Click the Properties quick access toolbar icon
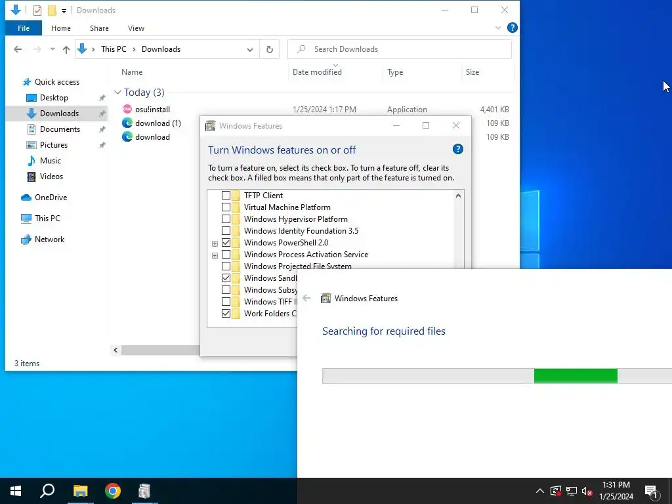 tap(37, 10)
